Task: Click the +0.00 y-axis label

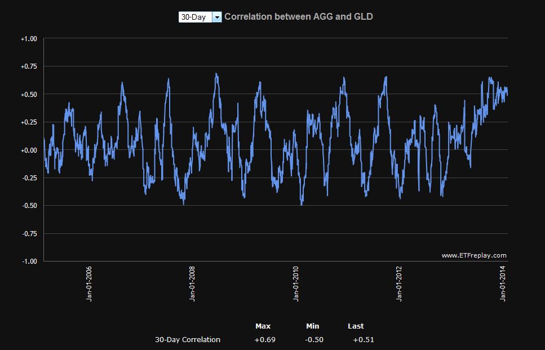Action: [29, 150]
